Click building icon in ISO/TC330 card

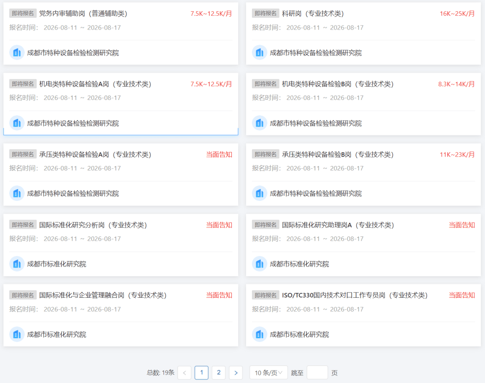pyautogui.click(x=260, y=334)
